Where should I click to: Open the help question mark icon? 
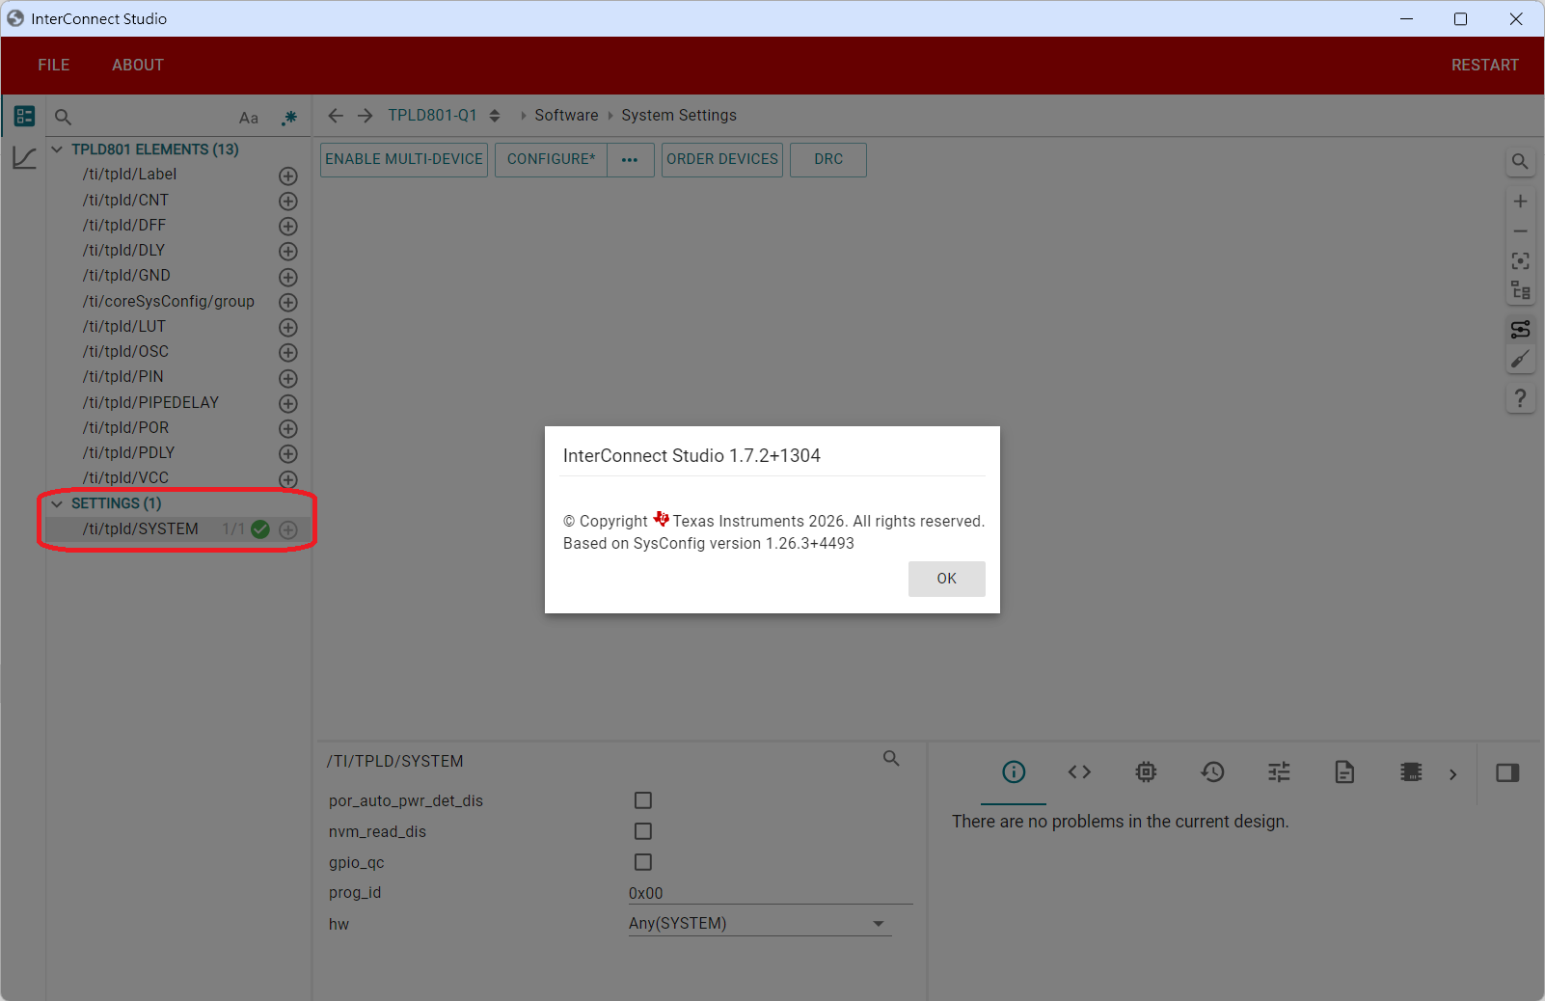pos(1520,398)
